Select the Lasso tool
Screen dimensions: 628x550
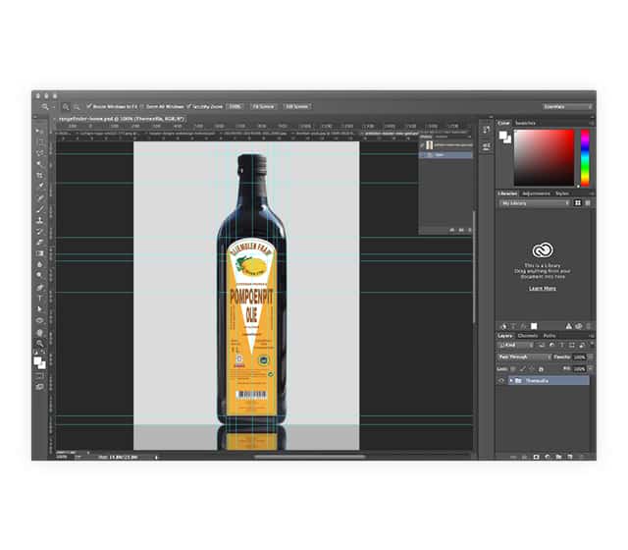click(x=39, y=153)
